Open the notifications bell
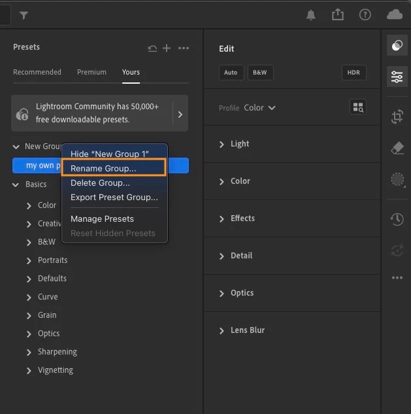 point(311,15)
